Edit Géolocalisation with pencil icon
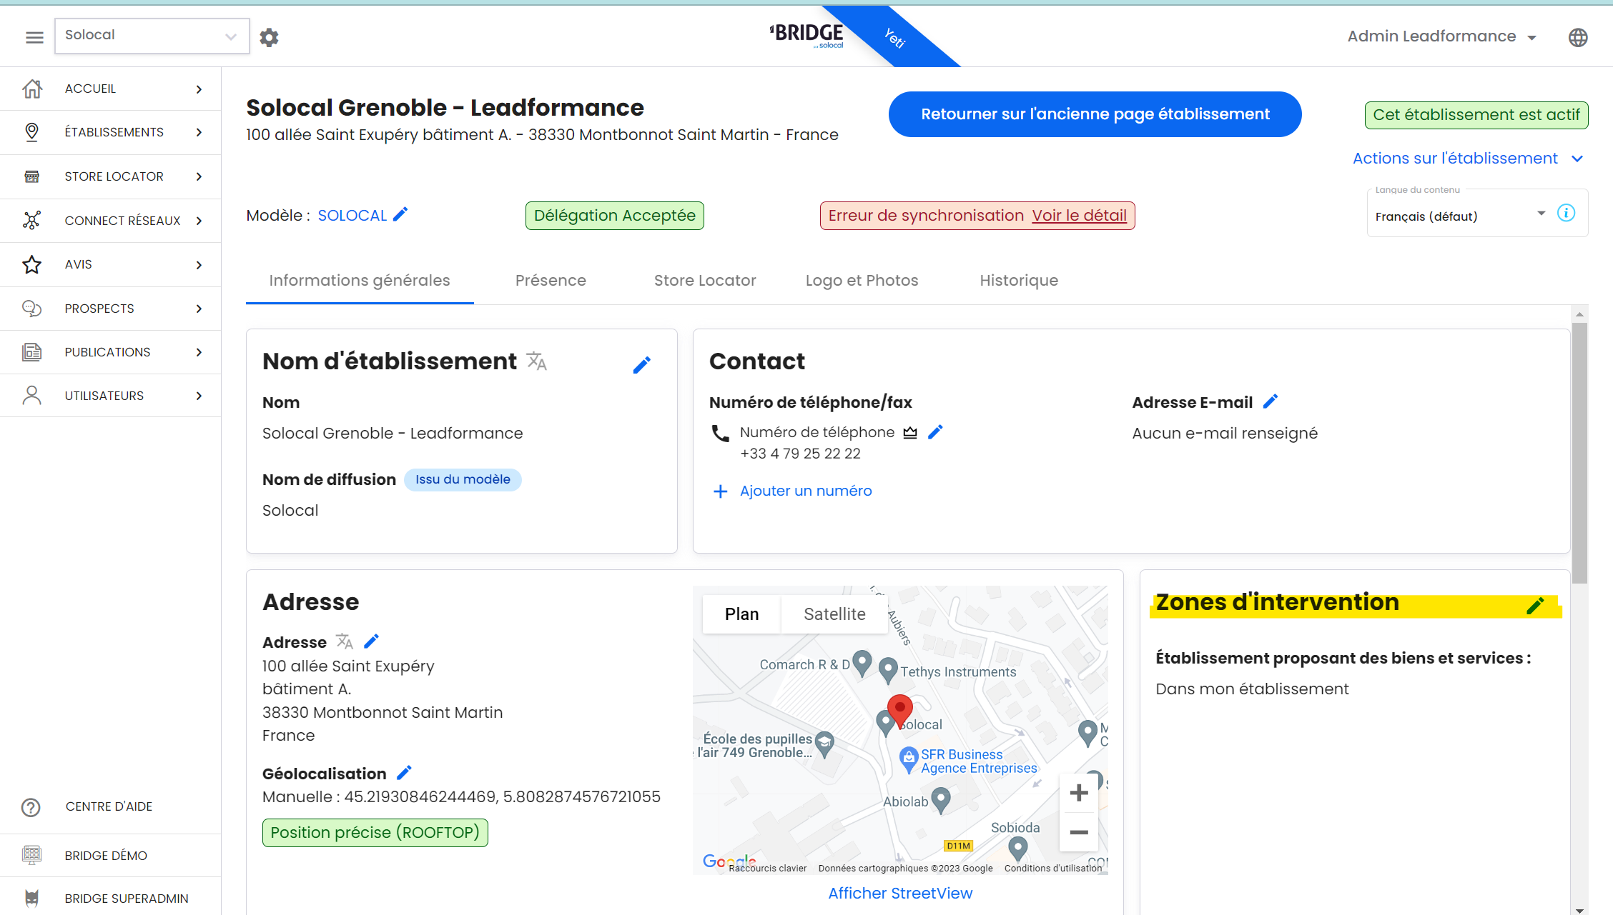1613x915 pixels. [404, 773]
